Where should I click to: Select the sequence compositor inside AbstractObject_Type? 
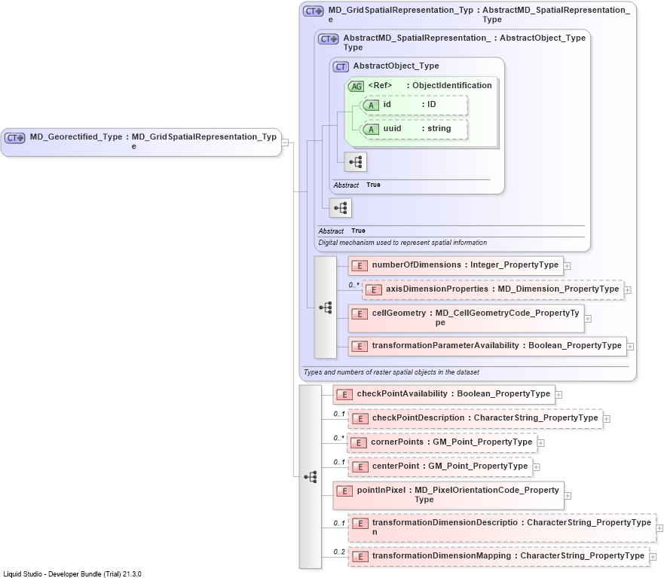[x=355, y=162]
